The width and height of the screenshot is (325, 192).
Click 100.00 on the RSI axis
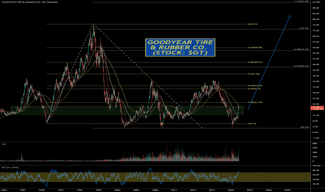(316, 165)
